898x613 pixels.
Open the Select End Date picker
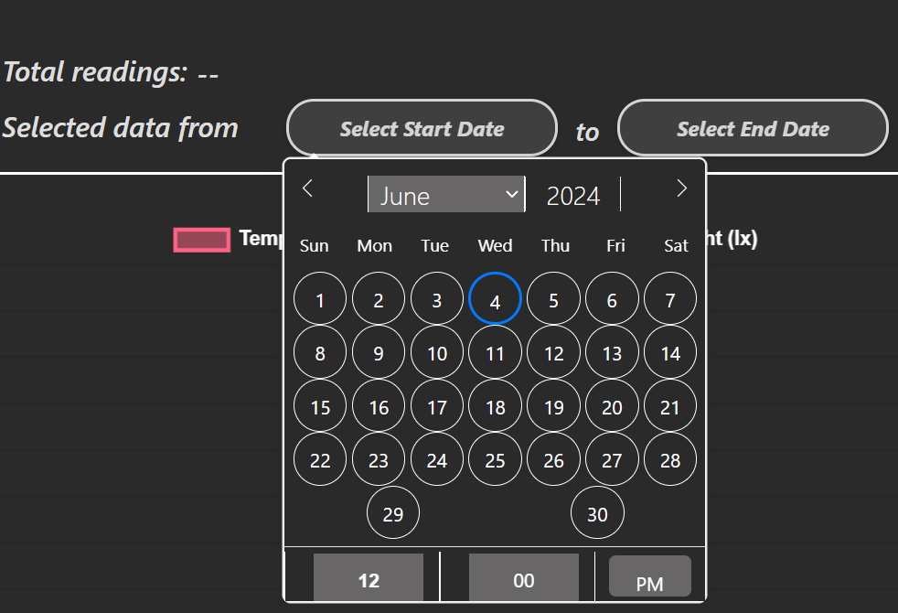click(x=753, y=129)
